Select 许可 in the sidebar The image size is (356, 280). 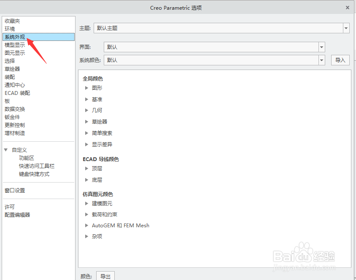click(10, 207)
